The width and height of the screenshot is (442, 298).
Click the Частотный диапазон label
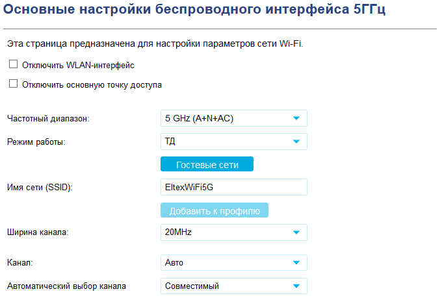click(48, 119)
